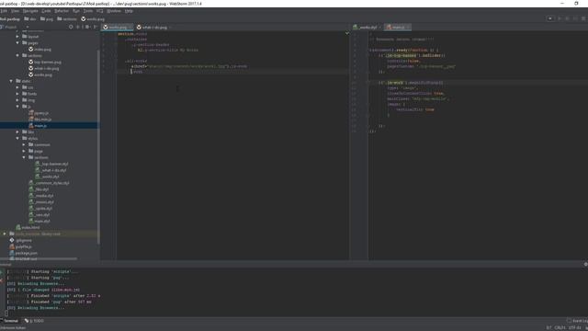Click the Run play icon in toolbar

(x=560, y=18)
